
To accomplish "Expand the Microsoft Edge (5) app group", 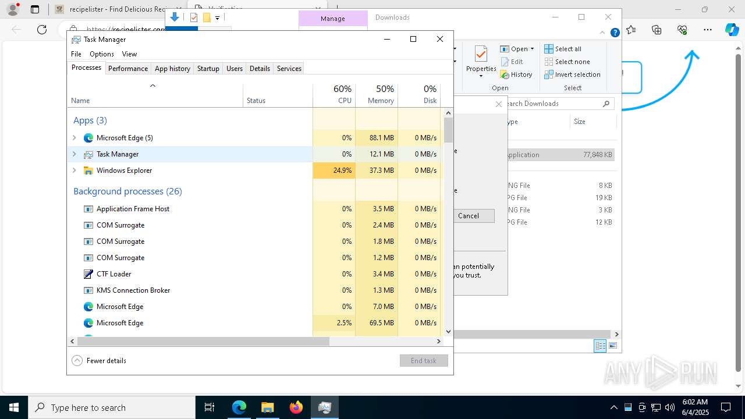I will tap(74, 138).
